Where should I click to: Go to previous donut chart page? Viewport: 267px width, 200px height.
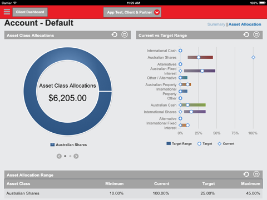[59, 156]
